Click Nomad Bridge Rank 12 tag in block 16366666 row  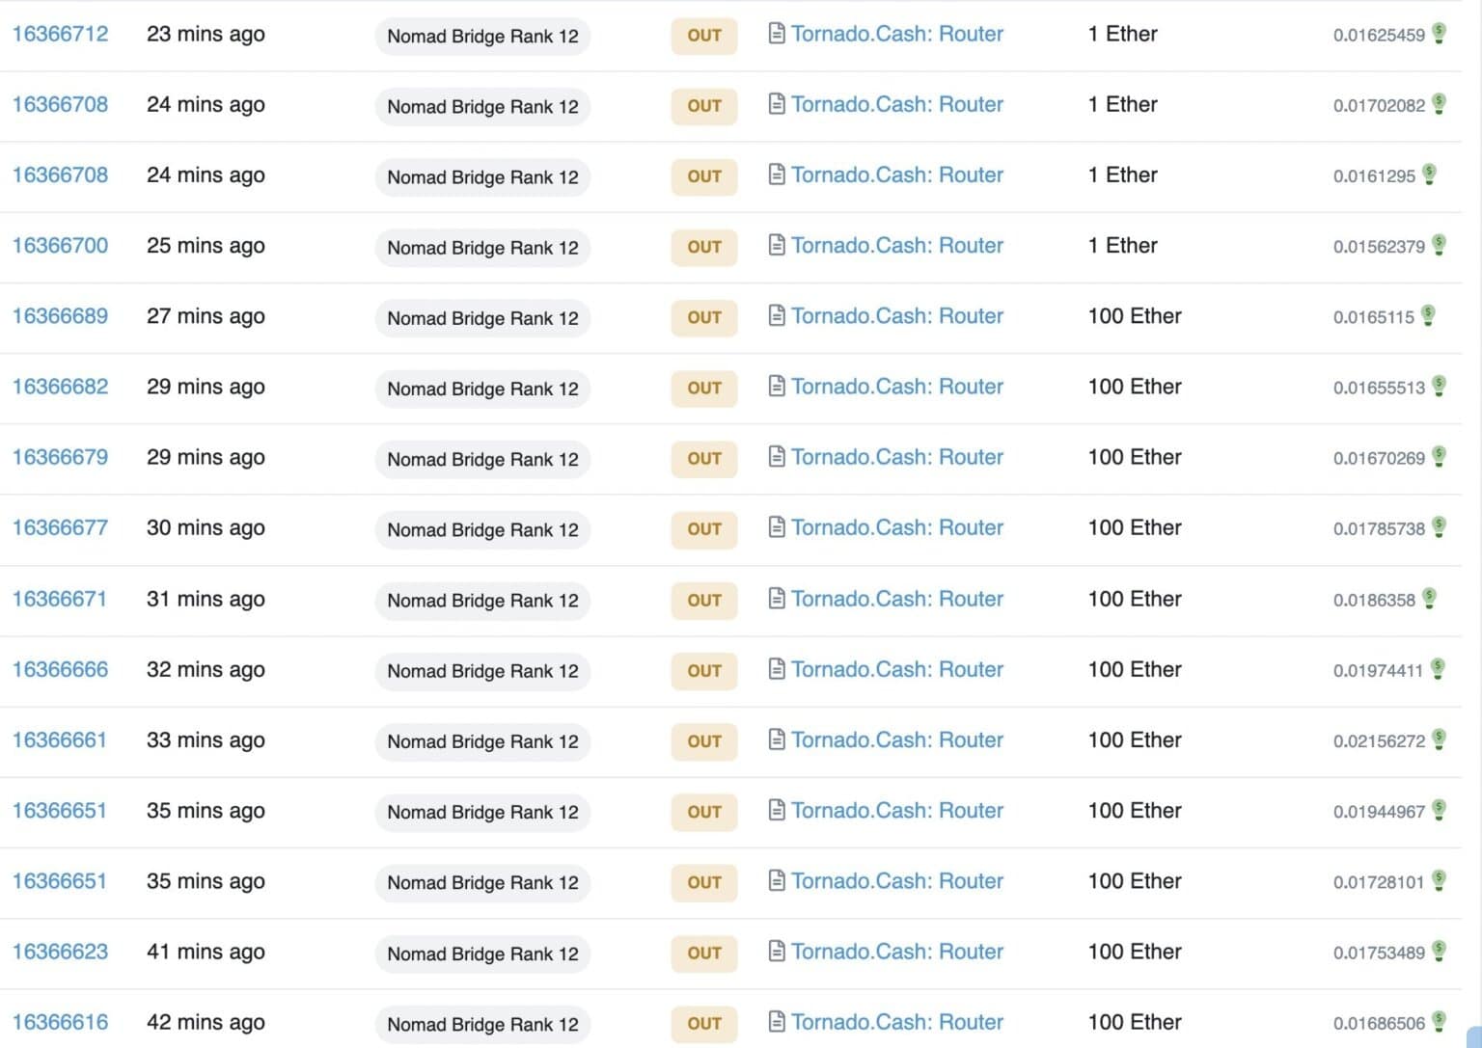point(482,671)
